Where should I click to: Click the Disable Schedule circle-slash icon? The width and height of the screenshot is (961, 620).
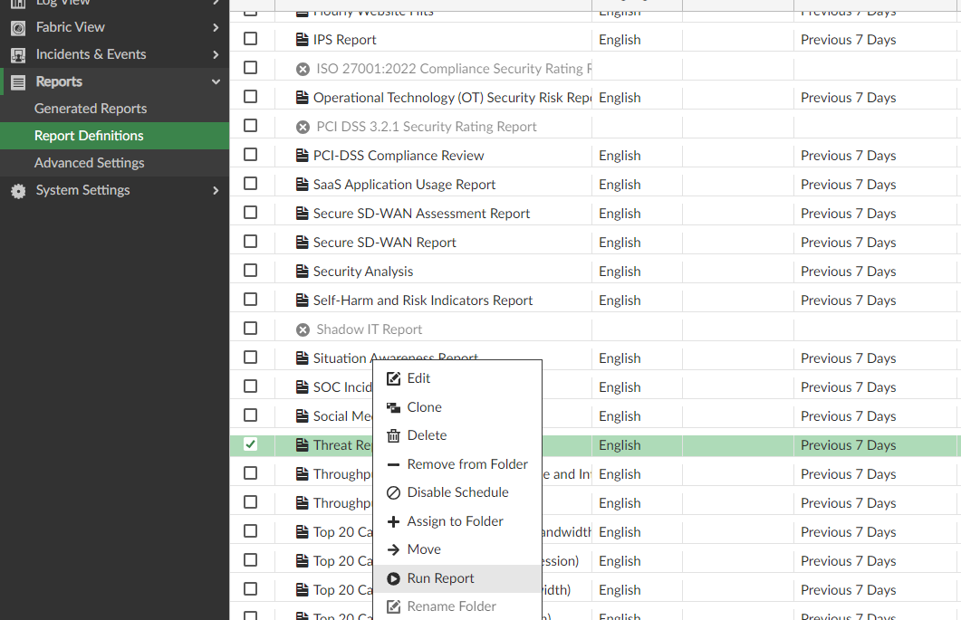pyautogui.click(x=393, y=492)
